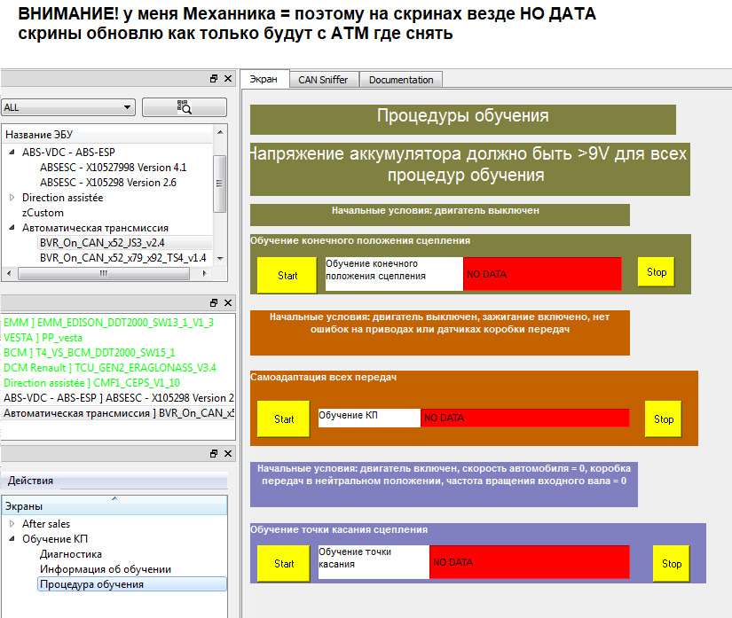Close the detected ECU list panel
The height and width of the screenshot is (618, 732).
[x=228, y=302]
